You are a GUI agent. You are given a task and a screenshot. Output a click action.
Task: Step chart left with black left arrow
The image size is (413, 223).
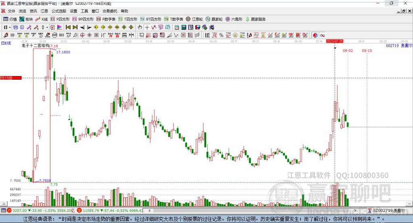(x=82, y=27)
